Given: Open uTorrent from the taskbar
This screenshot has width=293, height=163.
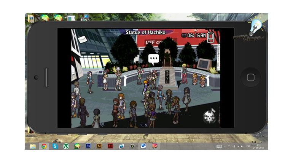Looking at the screenshot, I should (66, 146).
